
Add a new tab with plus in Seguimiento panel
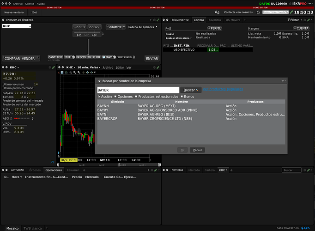point(245,20)
